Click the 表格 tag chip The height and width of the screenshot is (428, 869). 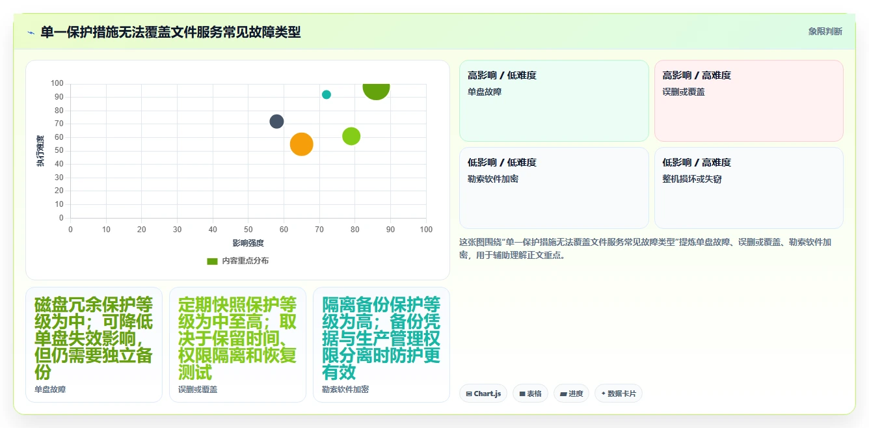coord(530,394)
